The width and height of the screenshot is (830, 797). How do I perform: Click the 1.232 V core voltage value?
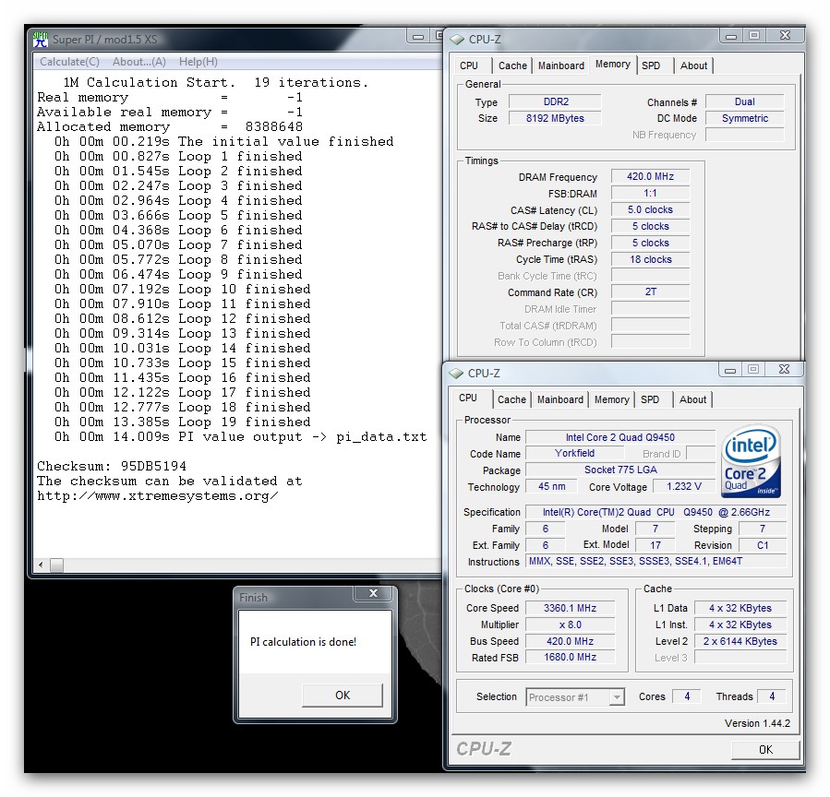[683, 486]
